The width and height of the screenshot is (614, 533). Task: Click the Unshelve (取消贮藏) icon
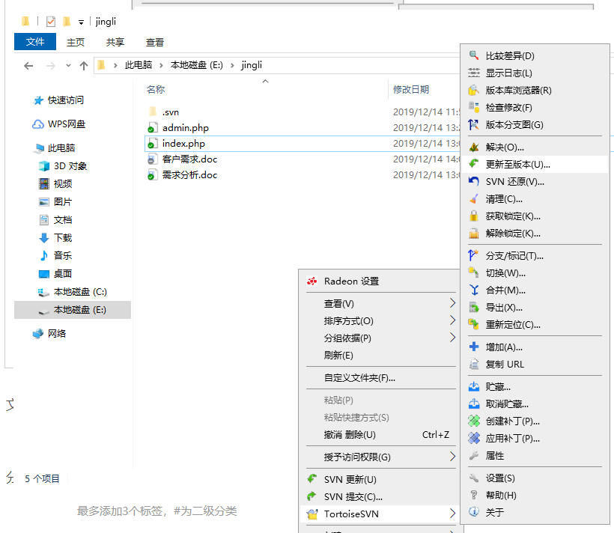[474, 403]
